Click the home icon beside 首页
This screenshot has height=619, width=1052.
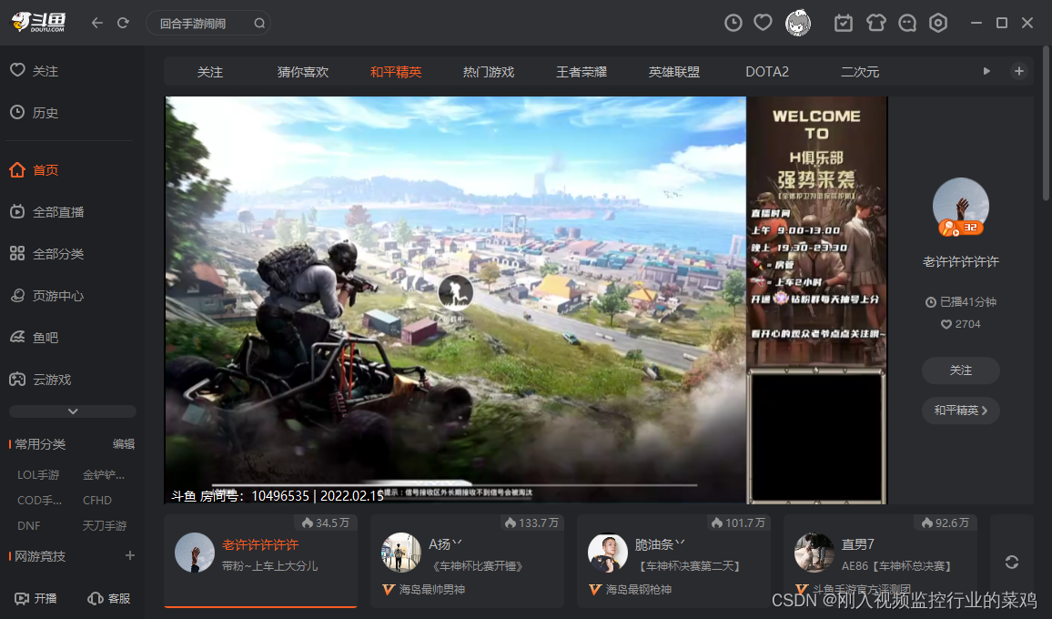click(17, 170)
